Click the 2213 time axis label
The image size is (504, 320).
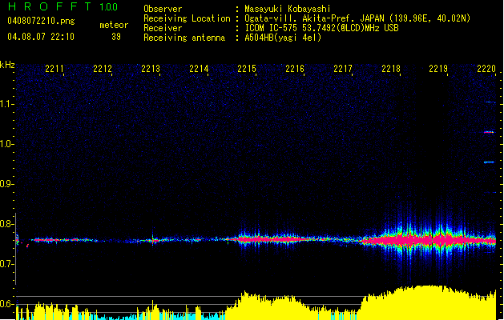(151, 68)
